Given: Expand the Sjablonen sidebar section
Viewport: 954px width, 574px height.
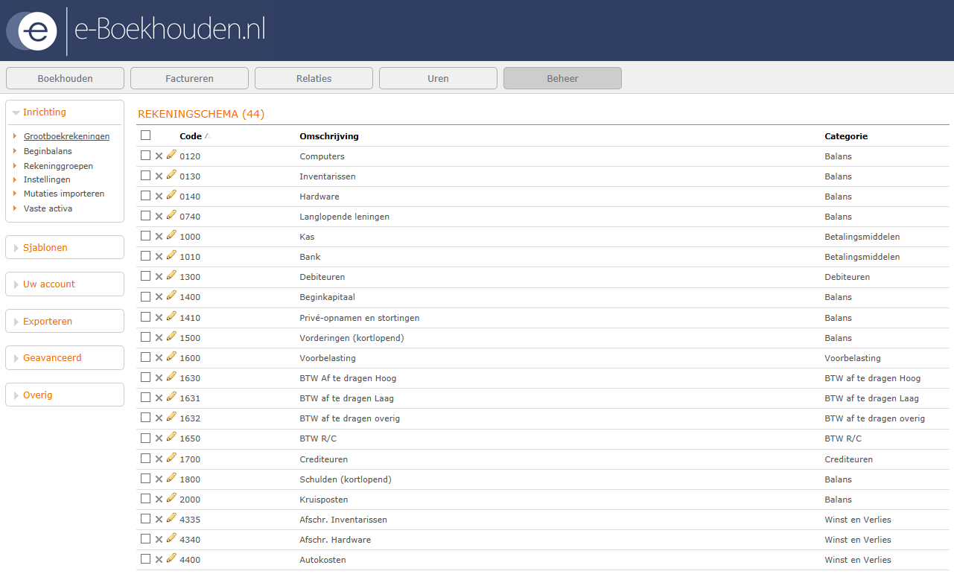Looking at the screenshot, I should click(x=45, y=248).
